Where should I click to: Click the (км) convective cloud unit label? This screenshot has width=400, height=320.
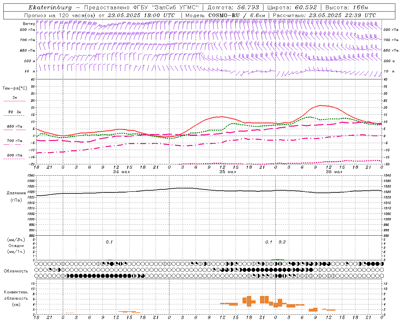(16, 304)
